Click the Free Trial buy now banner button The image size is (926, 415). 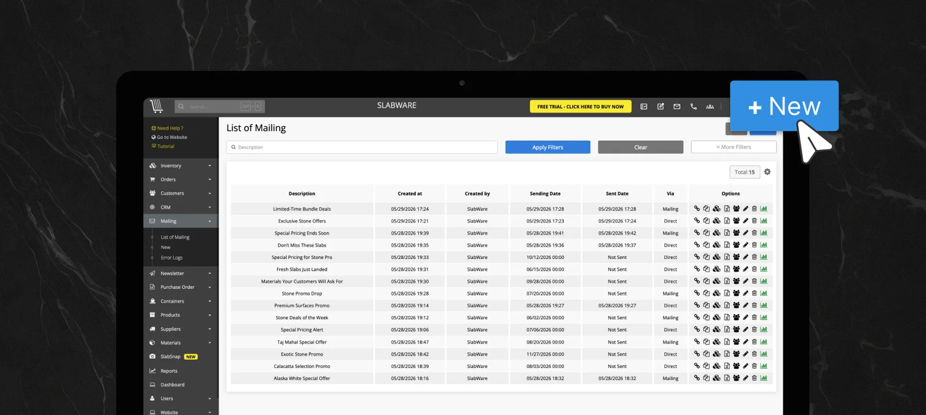pos(580,106)
